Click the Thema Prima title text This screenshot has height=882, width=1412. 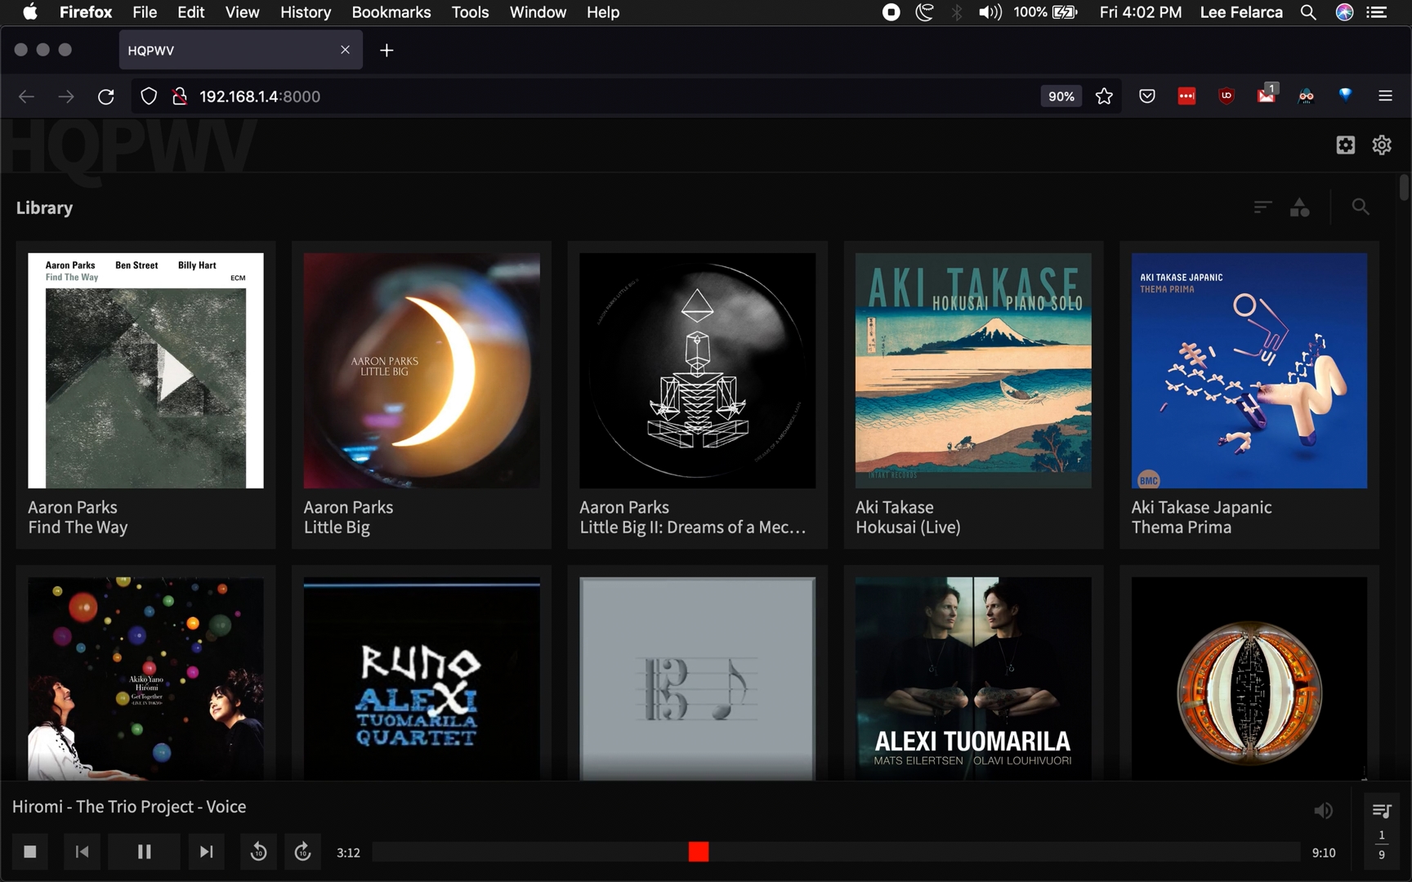[1182, 528]
